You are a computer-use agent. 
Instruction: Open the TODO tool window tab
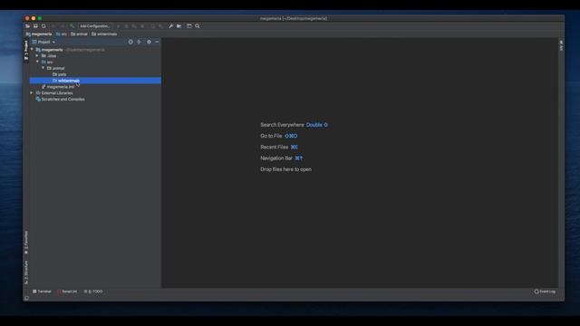[93, 292]
